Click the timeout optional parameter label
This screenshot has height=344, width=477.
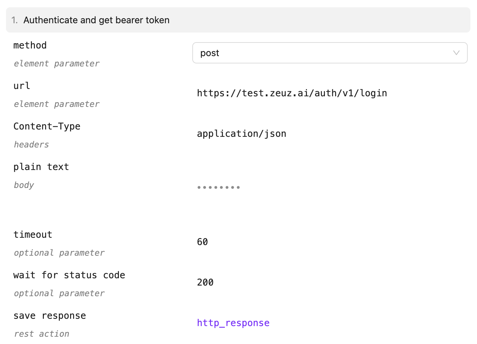click(59, 253)
